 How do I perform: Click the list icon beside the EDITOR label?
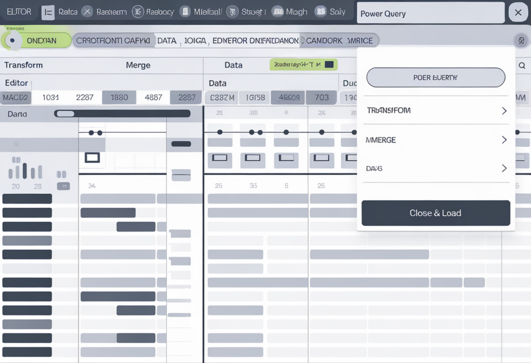tap(49, 11)
